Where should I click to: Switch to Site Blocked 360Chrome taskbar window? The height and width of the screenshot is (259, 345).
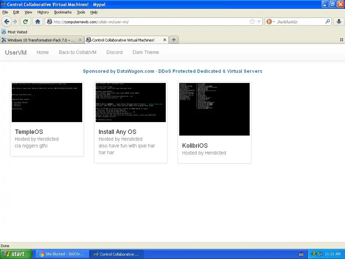point(62,254)
